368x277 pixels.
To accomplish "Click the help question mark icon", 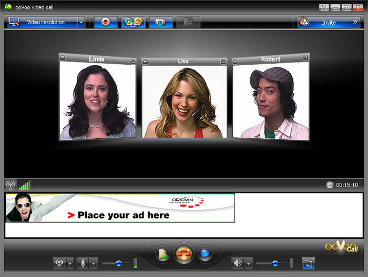I will coord(324,7).
